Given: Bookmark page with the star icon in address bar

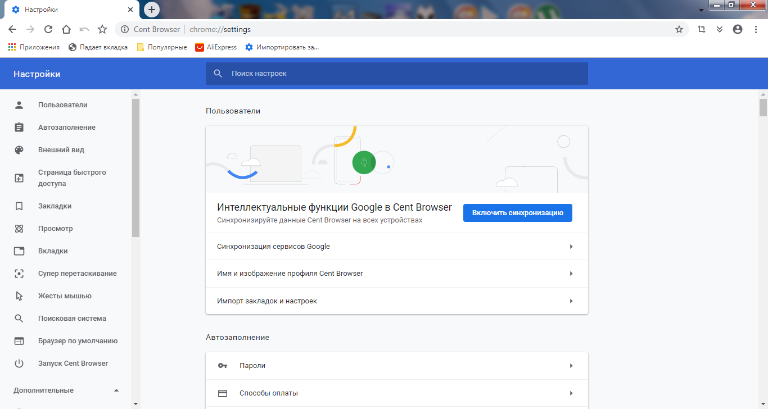Looking at the screenshot, I should point(679,29).
